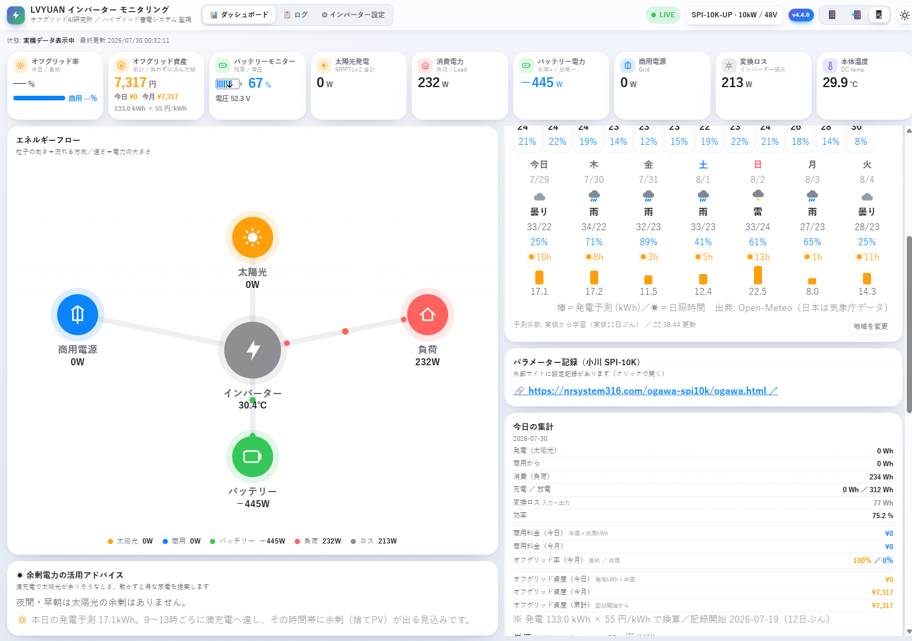The width and height of the screenshot is (912, 641).
Task: Select the solar panel grid view icon
Action: [x=832, y=15]
